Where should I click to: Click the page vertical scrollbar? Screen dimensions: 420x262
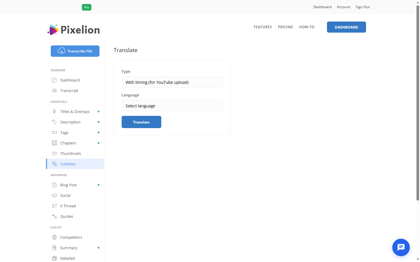(418, 103)
